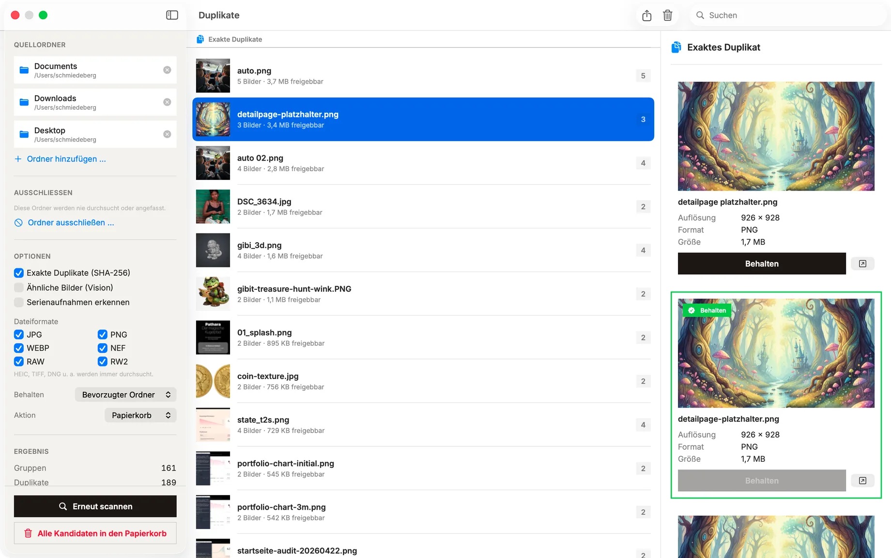Open the Aktion 'Papierkorb' dropdown

[x=140, y=415]
